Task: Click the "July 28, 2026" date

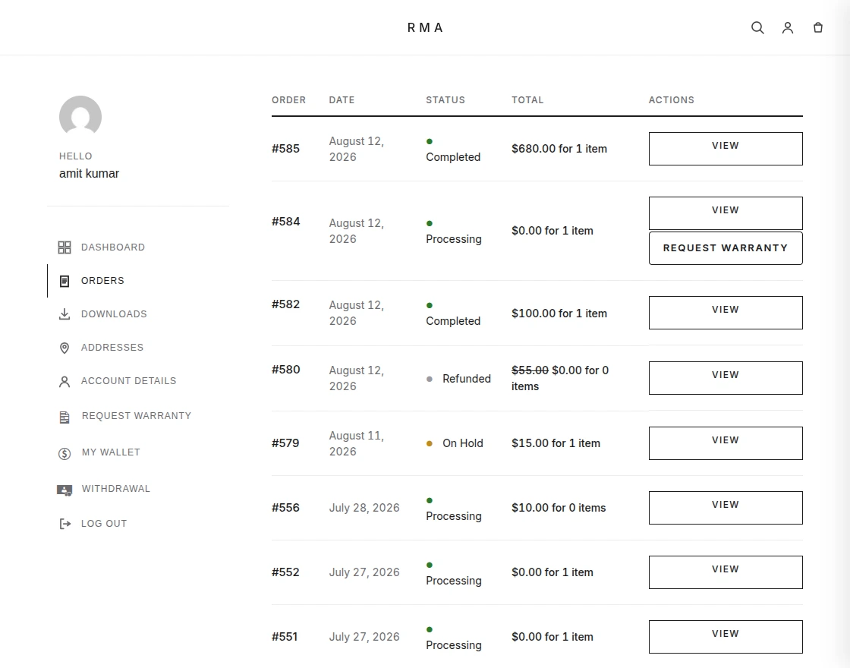Action: pyautogui.click(x=364, y=508)
